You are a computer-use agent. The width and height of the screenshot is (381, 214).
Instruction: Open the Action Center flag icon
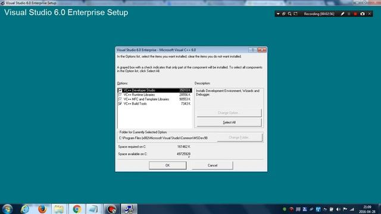point(345,209)
